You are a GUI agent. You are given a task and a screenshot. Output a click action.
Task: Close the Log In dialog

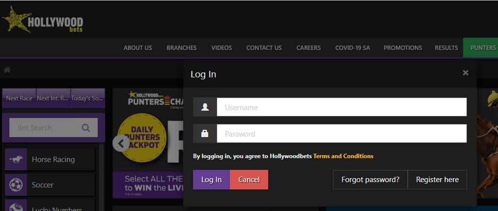(x=465, y=73)
